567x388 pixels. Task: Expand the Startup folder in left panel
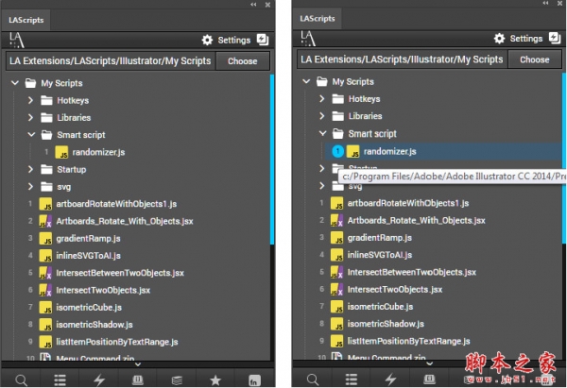click(x=31, y=169)
